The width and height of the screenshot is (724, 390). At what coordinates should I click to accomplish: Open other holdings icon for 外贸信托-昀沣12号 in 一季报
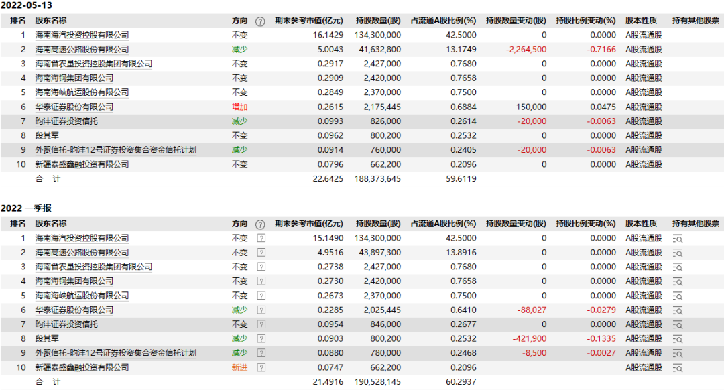[x=677, y=354]
